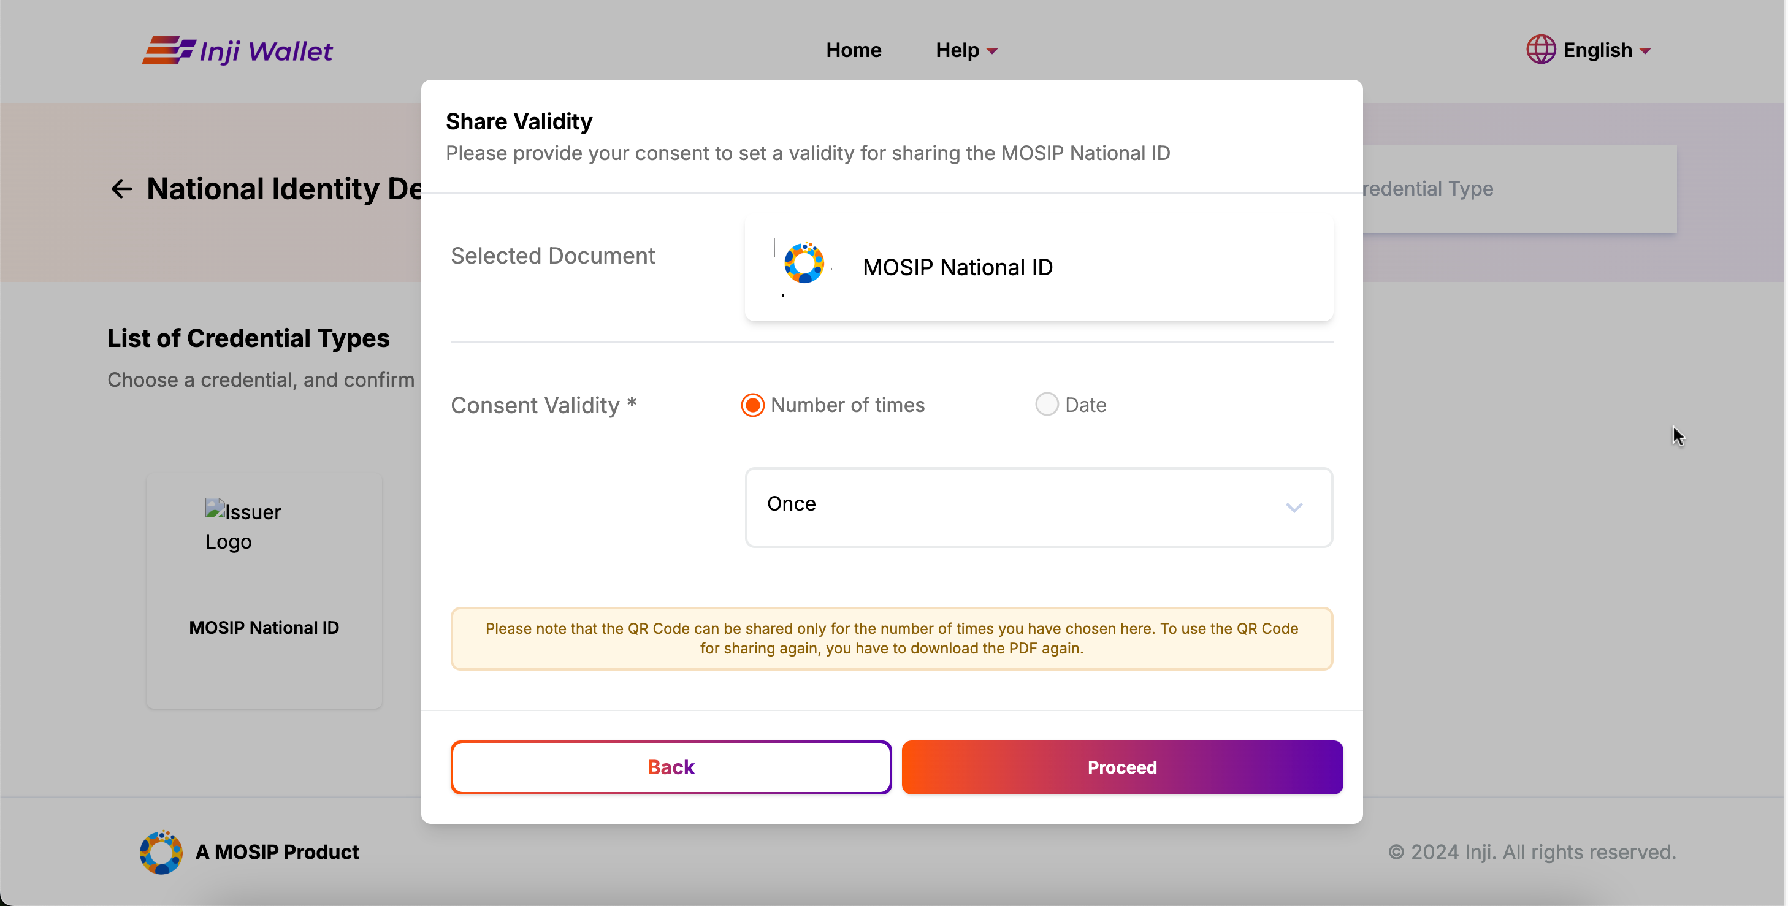Click the MOSIP logo in selected document

pyautogui.click(x=804, y=264)
